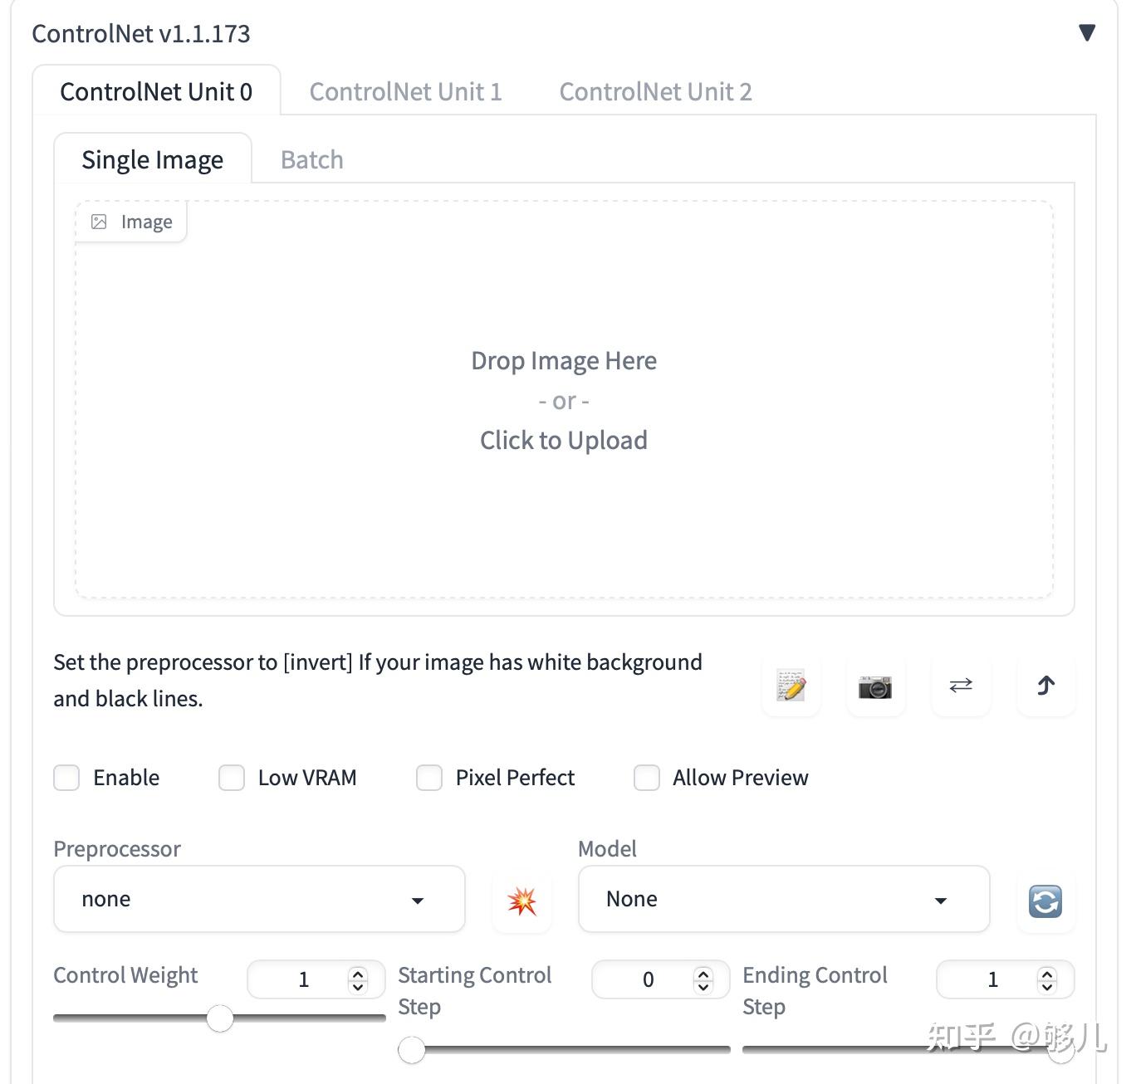Click the upward arrow icon to send dimensions
1136x1084 pixels.
[x=1045, y=686]
